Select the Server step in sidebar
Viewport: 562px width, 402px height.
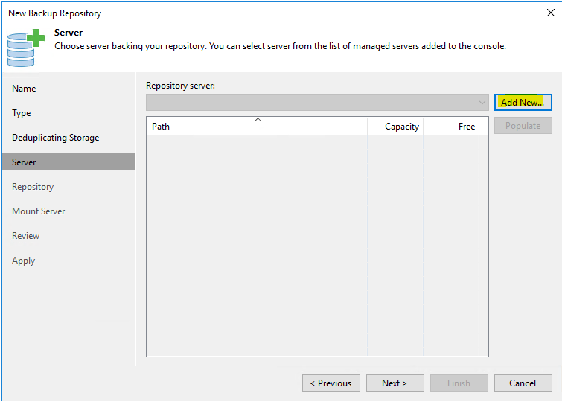point(68,162)
